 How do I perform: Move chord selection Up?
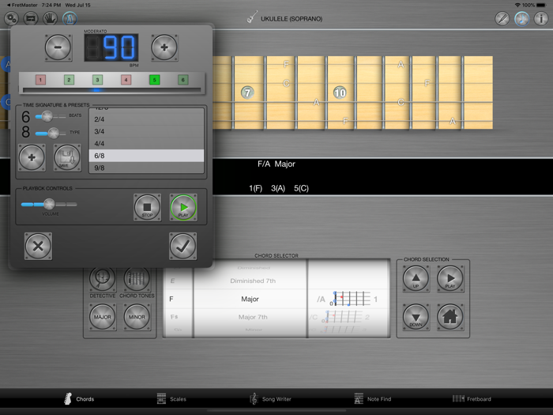(x=416, y=279)
